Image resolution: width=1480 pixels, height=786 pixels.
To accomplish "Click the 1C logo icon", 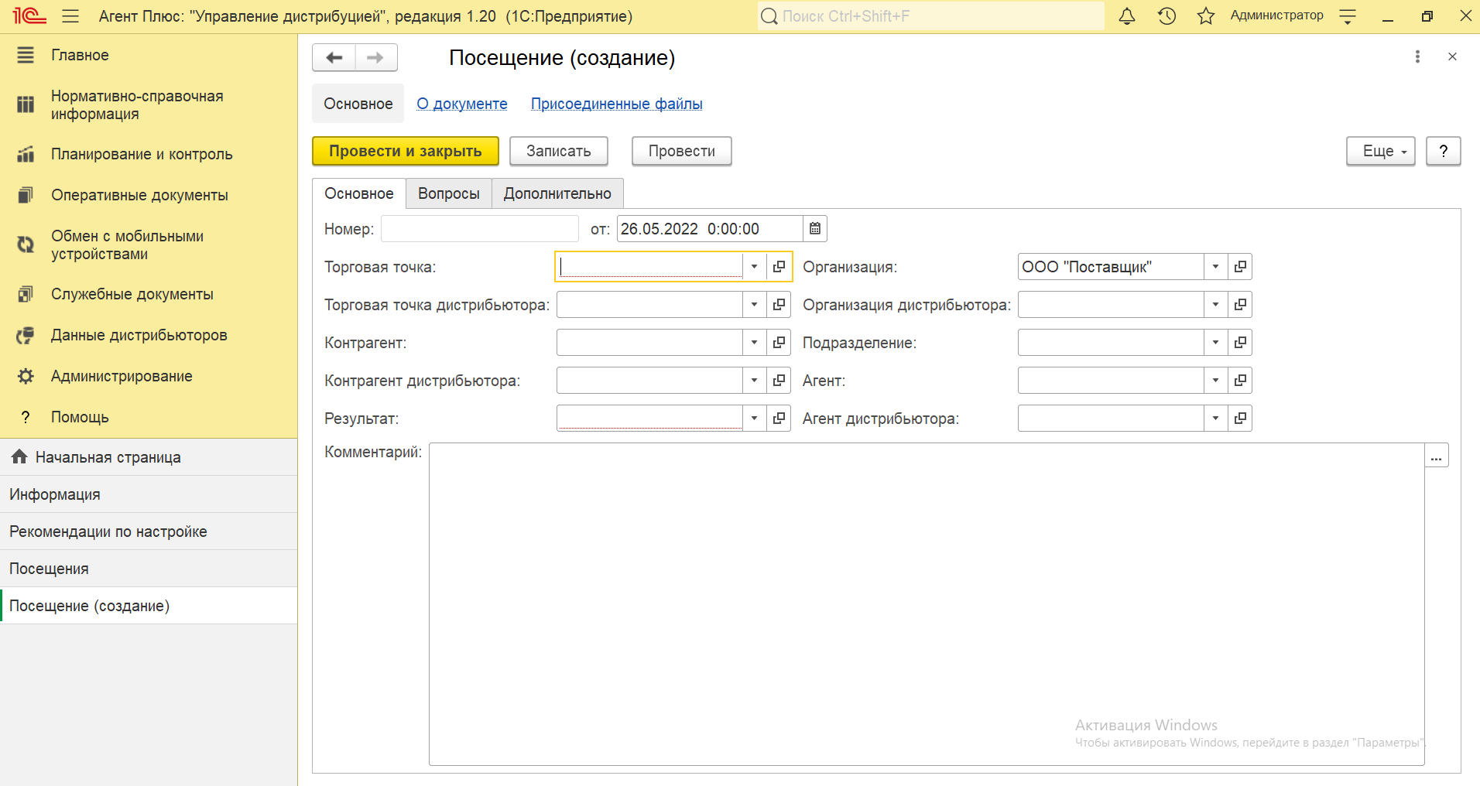I will 29,16.
